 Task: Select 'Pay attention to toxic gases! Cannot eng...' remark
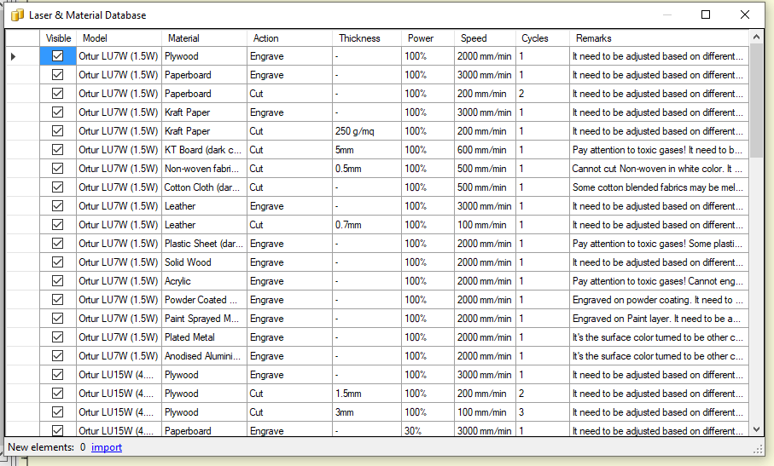659,281
